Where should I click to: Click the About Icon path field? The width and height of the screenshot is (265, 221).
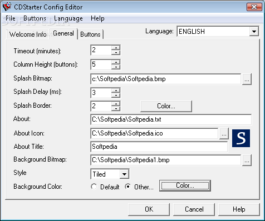[x=154, y=133]
